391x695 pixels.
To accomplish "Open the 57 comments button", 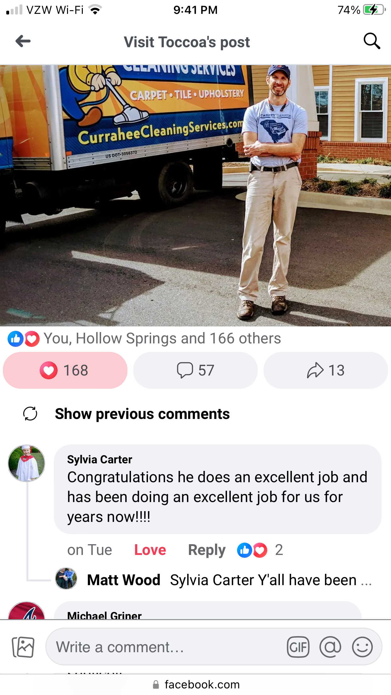I will point(195,370).
